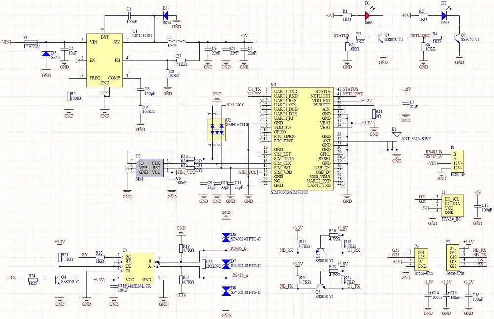Click the J1 HY-2.0_IIC connector
Screen dimensions: 494x319
(453, 206)
